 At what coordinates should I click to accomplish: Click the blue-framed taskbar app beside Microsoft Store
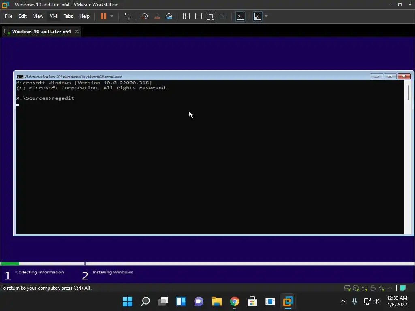coord(270,301)
